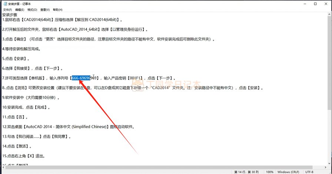Image resolution: width=332 pixels, height=174 pixels.
Task: Maximize the Notepad window
Action: (x=315, y=4)
